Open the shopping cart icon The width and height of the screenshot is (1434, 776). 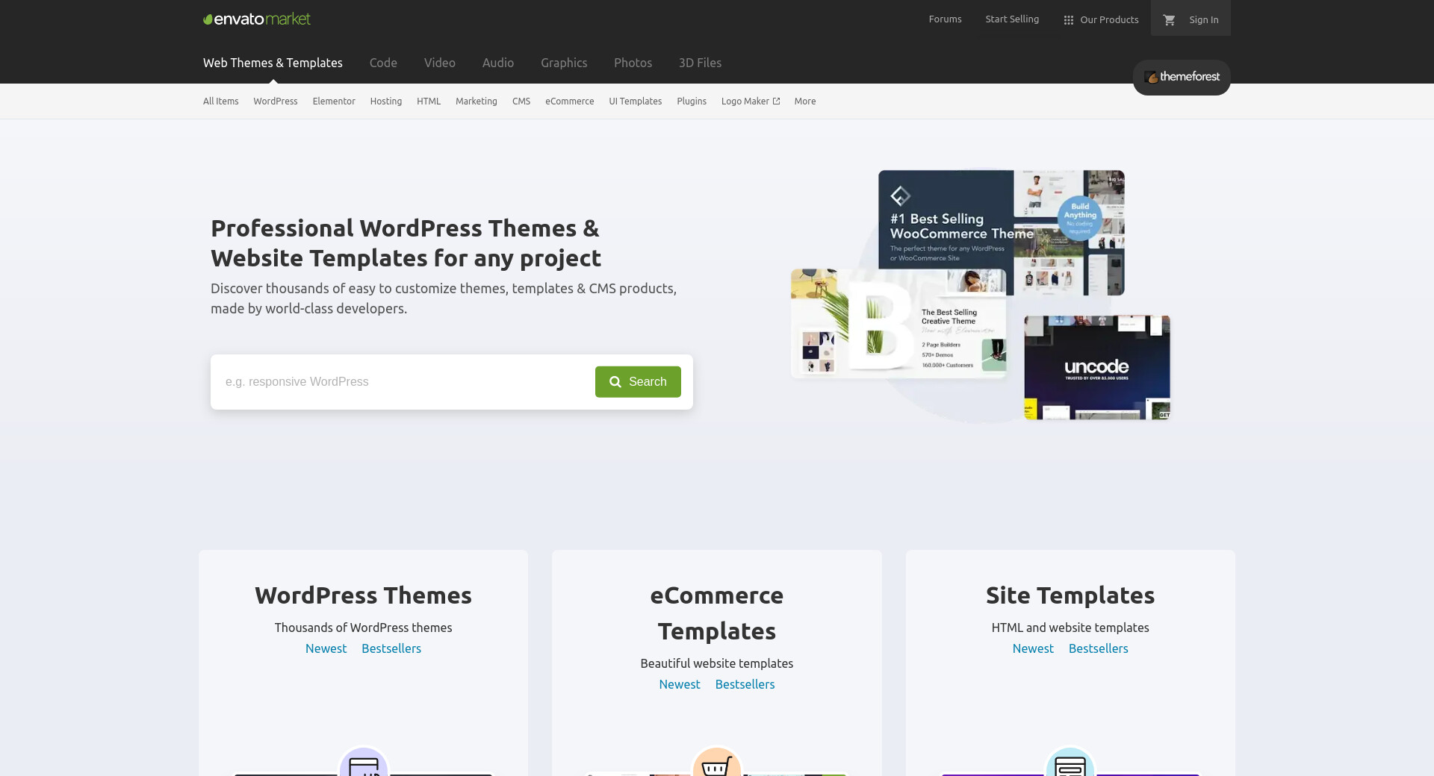pos(1169,20)
